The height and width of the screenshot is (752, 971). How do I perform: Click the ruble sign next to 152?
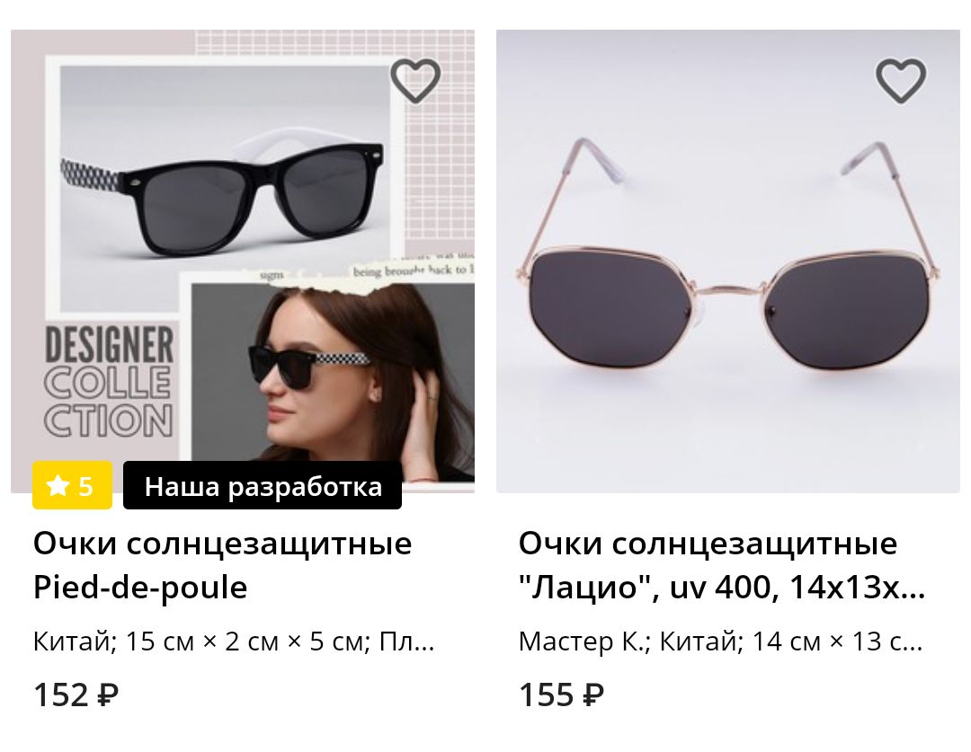tap(108, 695)
